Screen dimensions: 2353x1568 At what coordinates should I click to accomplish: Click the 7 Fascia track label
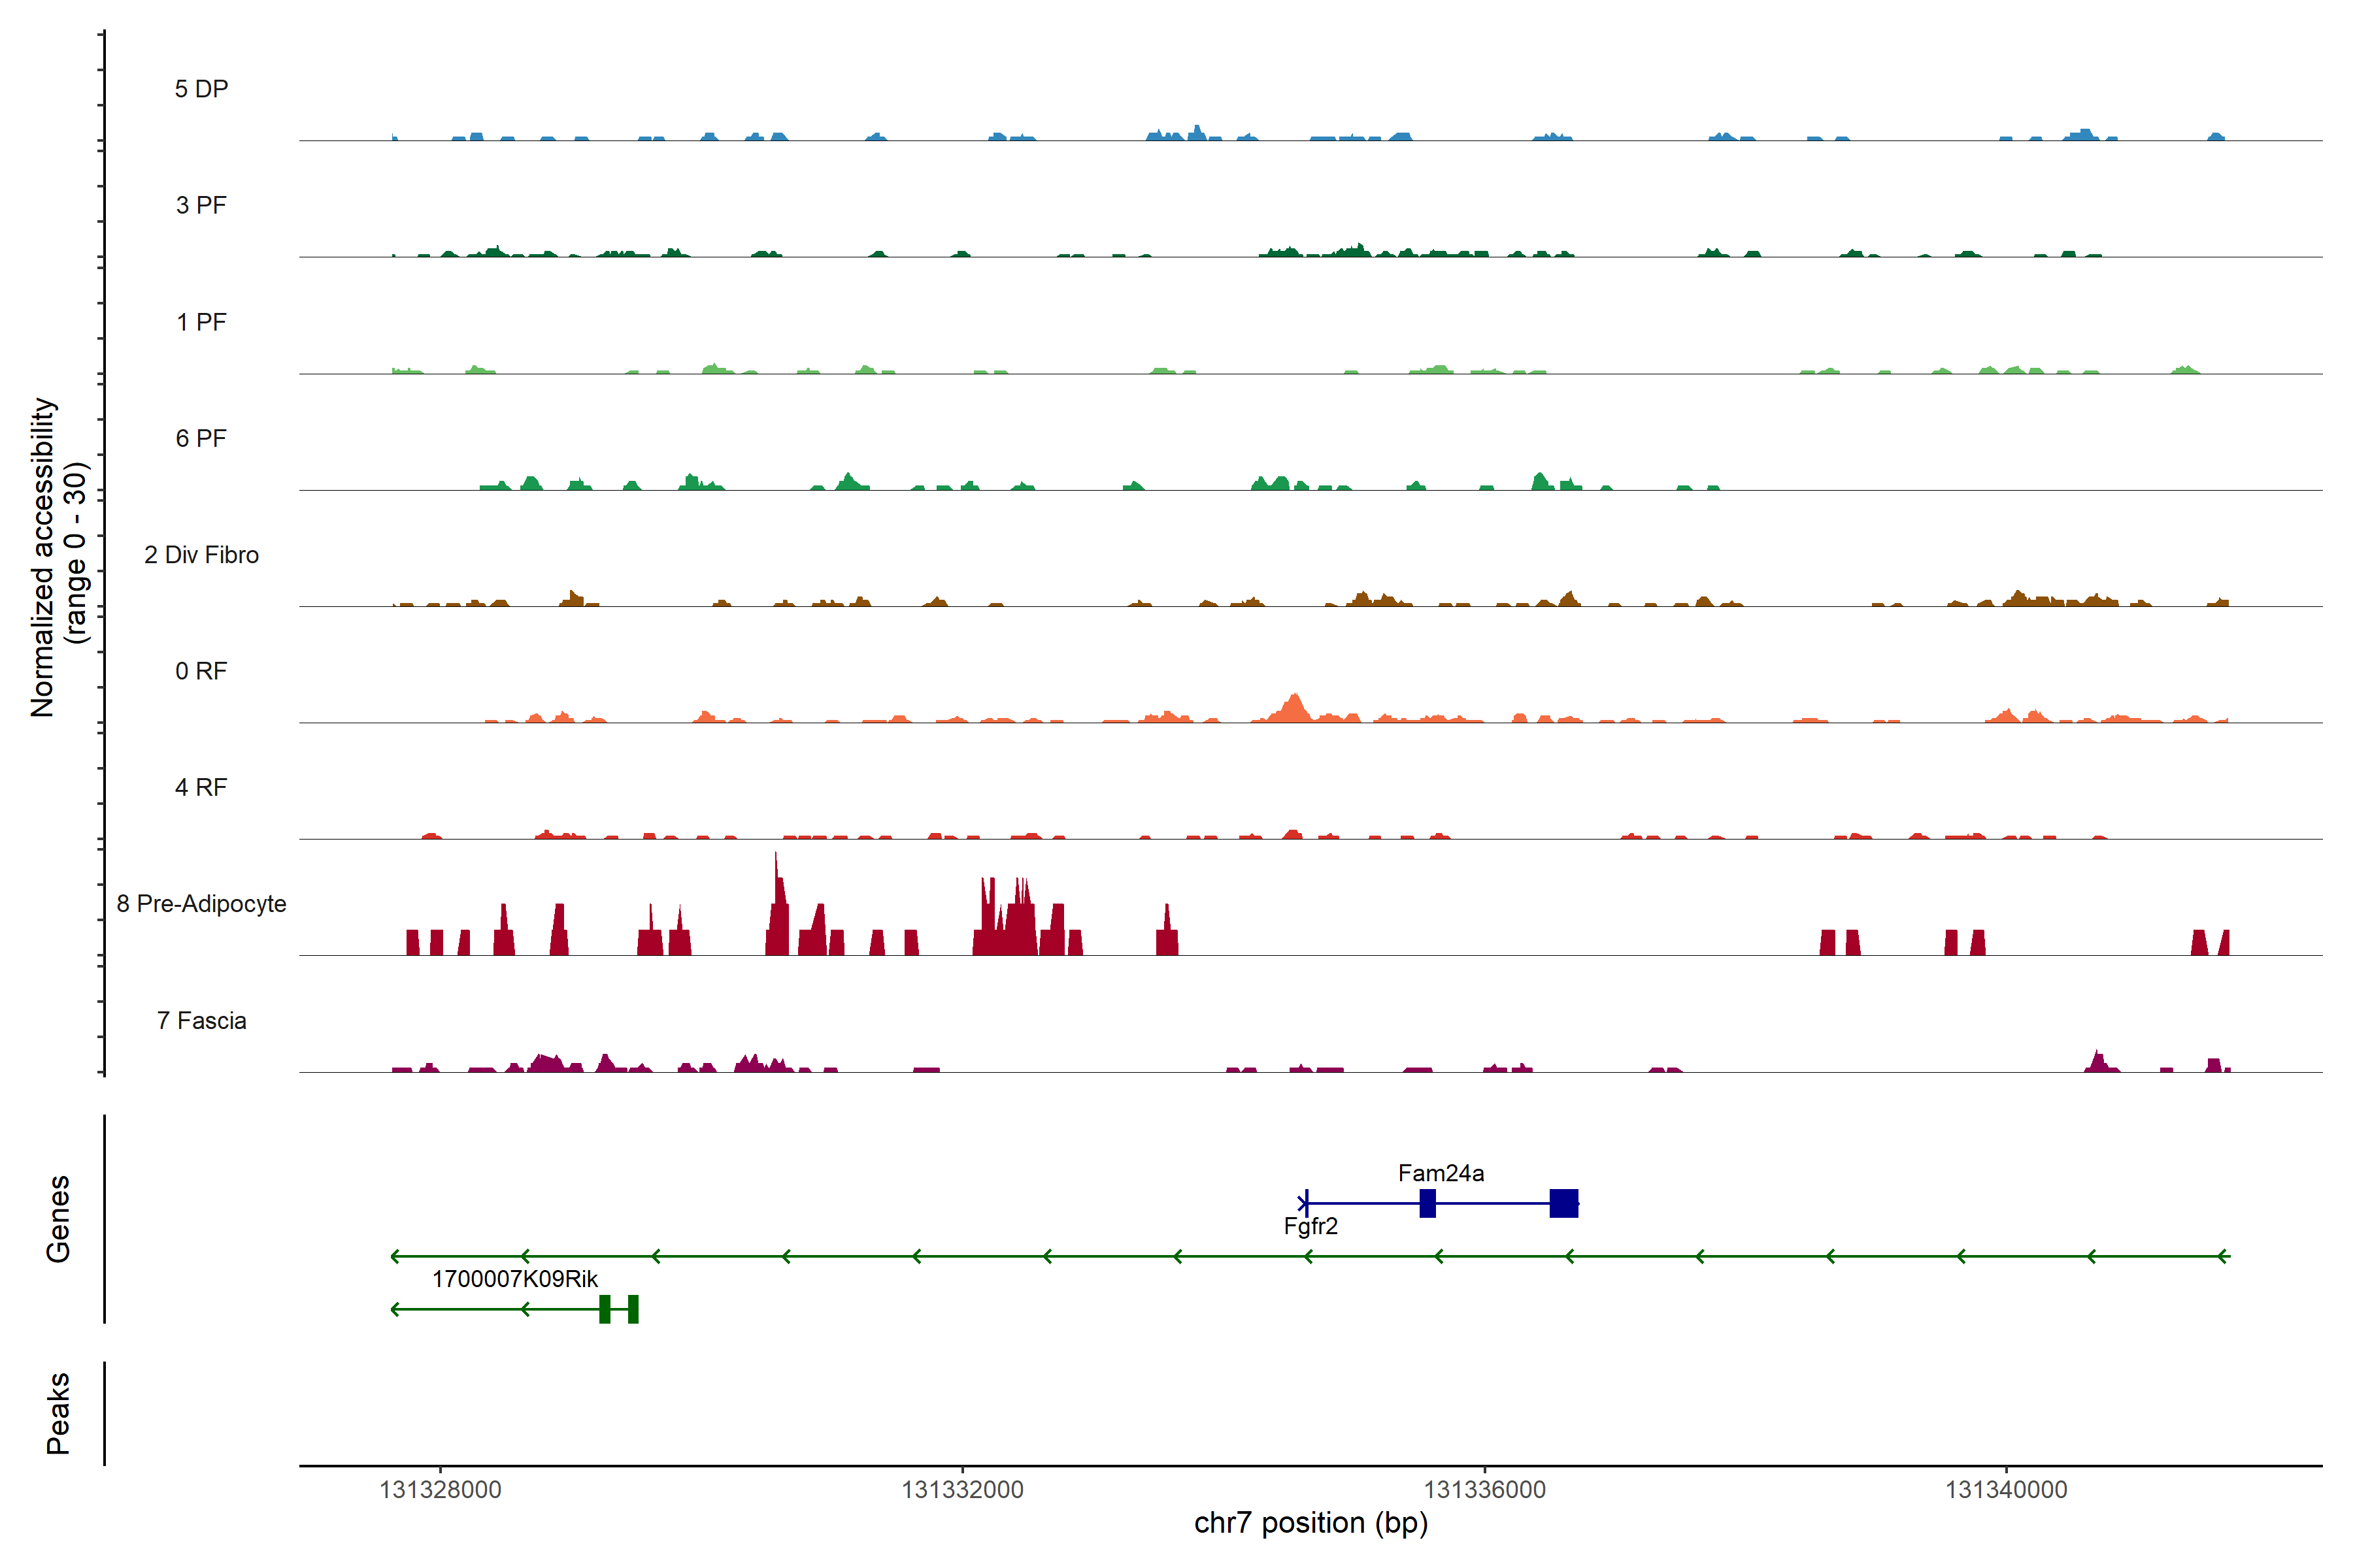201,1021
